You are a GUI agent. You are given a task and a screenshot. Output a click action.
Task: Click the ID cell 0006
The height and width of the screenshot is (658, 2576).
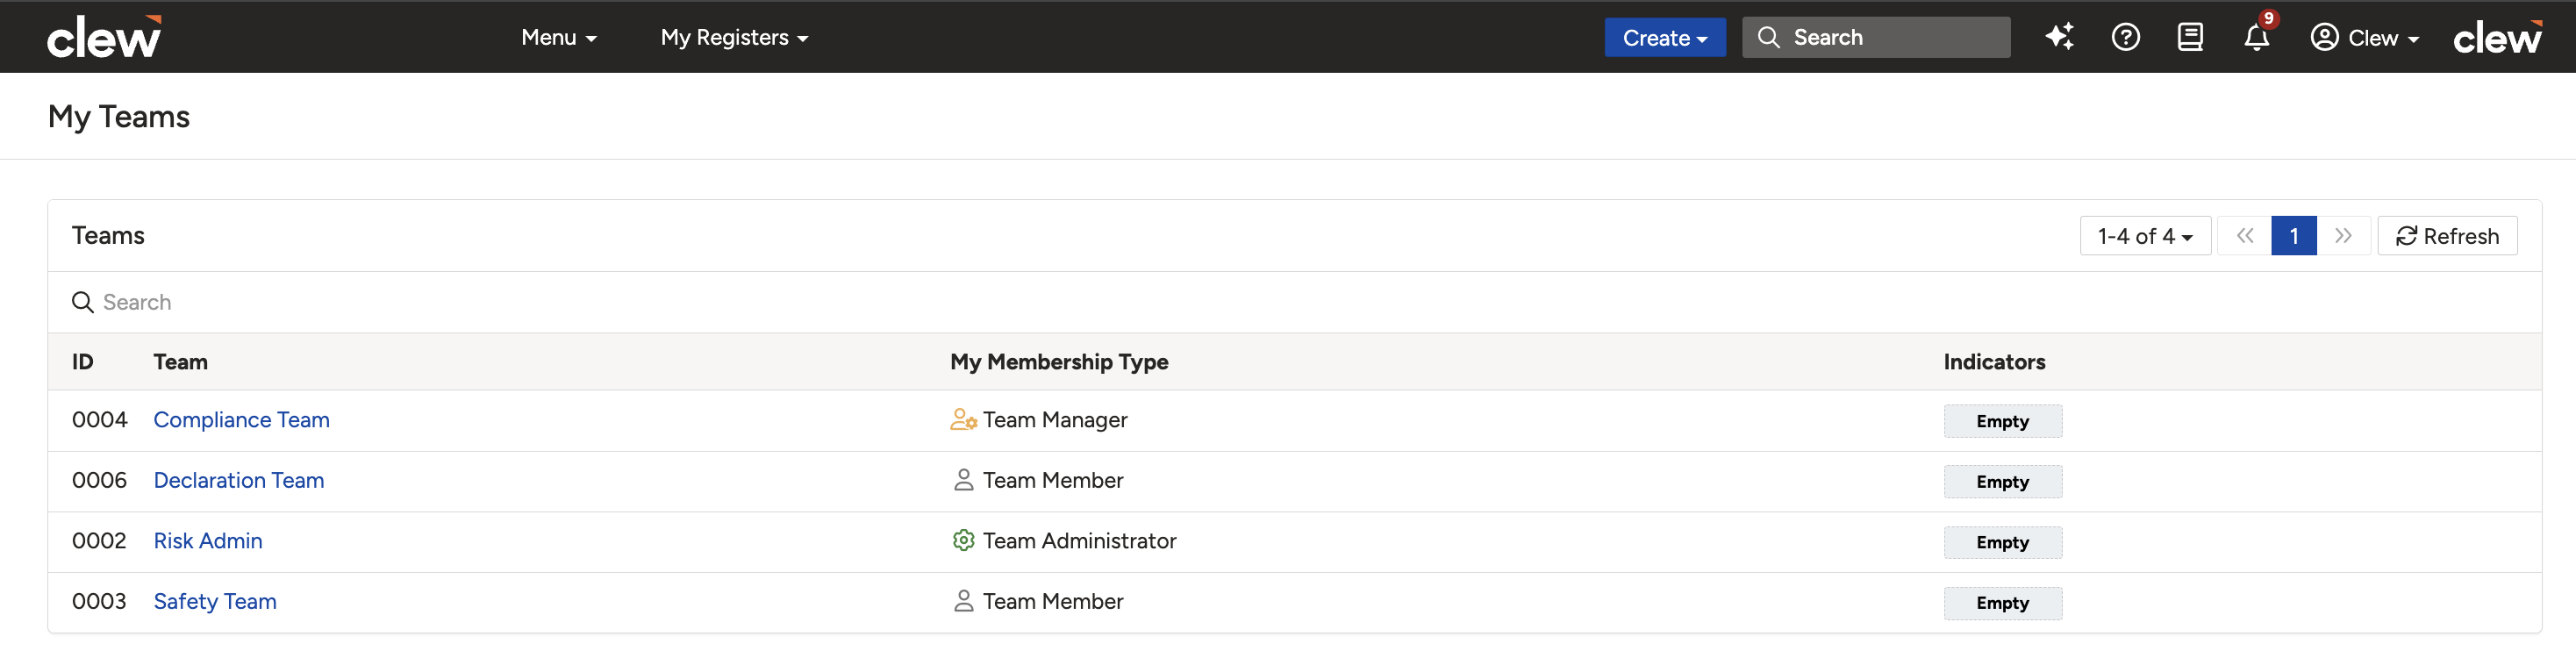(99, 481)
